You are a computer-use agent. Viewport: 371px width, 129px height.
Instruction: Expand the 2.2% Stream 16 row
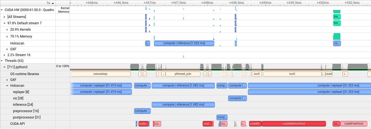[x=4, y=55]
